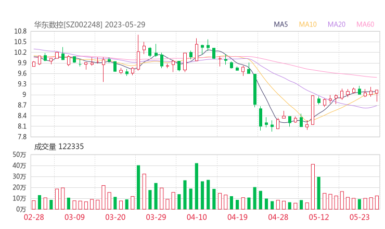This screenshot has width=385, height=229.
Task: Click the 10.5 price axis label
Action: tap(20, 42)
